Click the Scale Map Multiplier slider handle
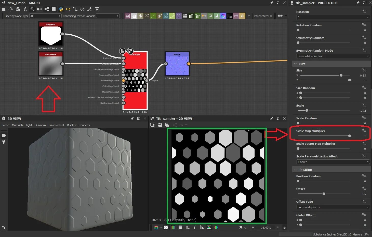 [350, 136]
